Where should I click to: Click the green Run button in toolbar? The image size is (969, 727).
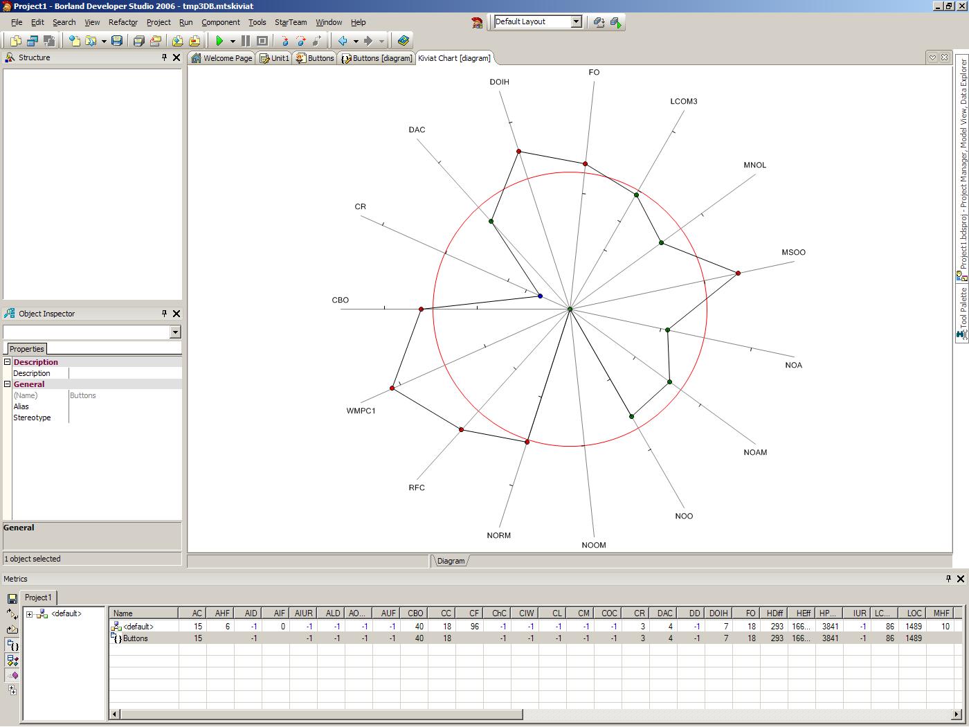(x=219, y=41)
